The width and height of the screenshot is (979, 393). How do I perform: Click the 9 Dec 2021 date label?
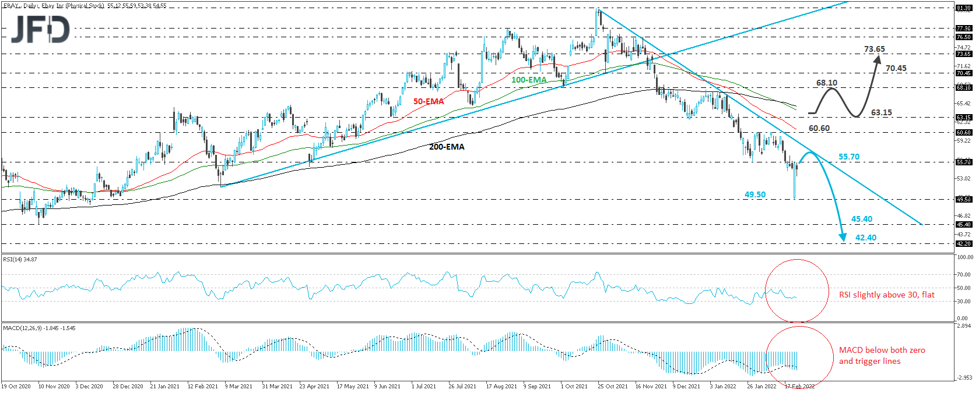pyautogui.click(x=686, y=386)
